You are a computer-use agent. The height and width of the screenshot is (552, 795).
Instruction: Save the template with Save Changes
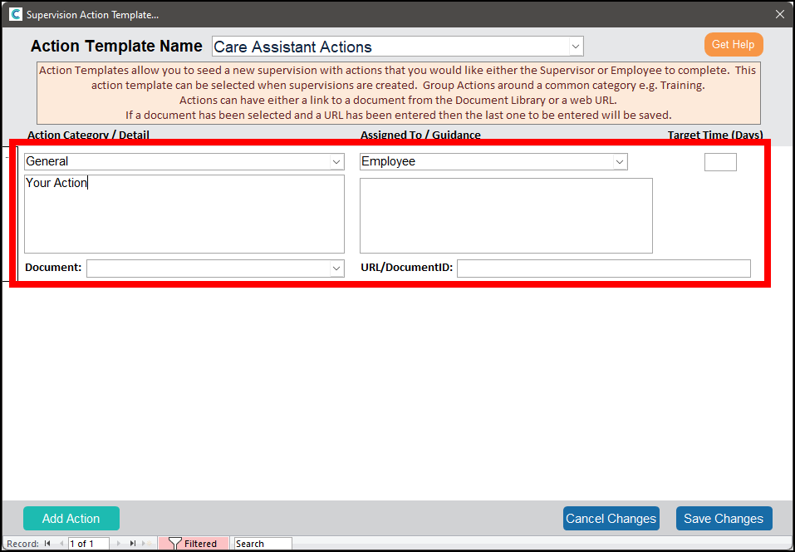coord(724,519)
